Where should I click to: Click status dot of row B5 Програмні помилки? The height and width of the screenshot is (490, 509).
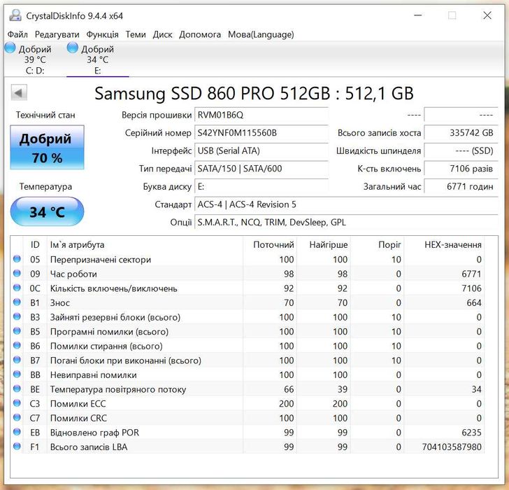pyautogui.click(x=17, y=331)
